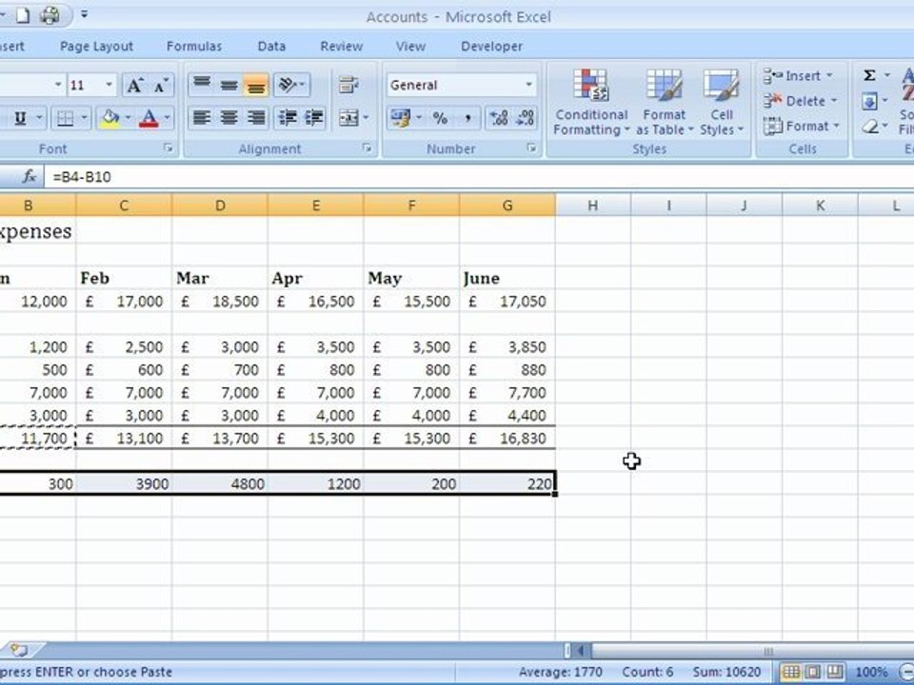Click the AutoSum sigma icon
The image size is (914, 685).
tap(869, 75)
